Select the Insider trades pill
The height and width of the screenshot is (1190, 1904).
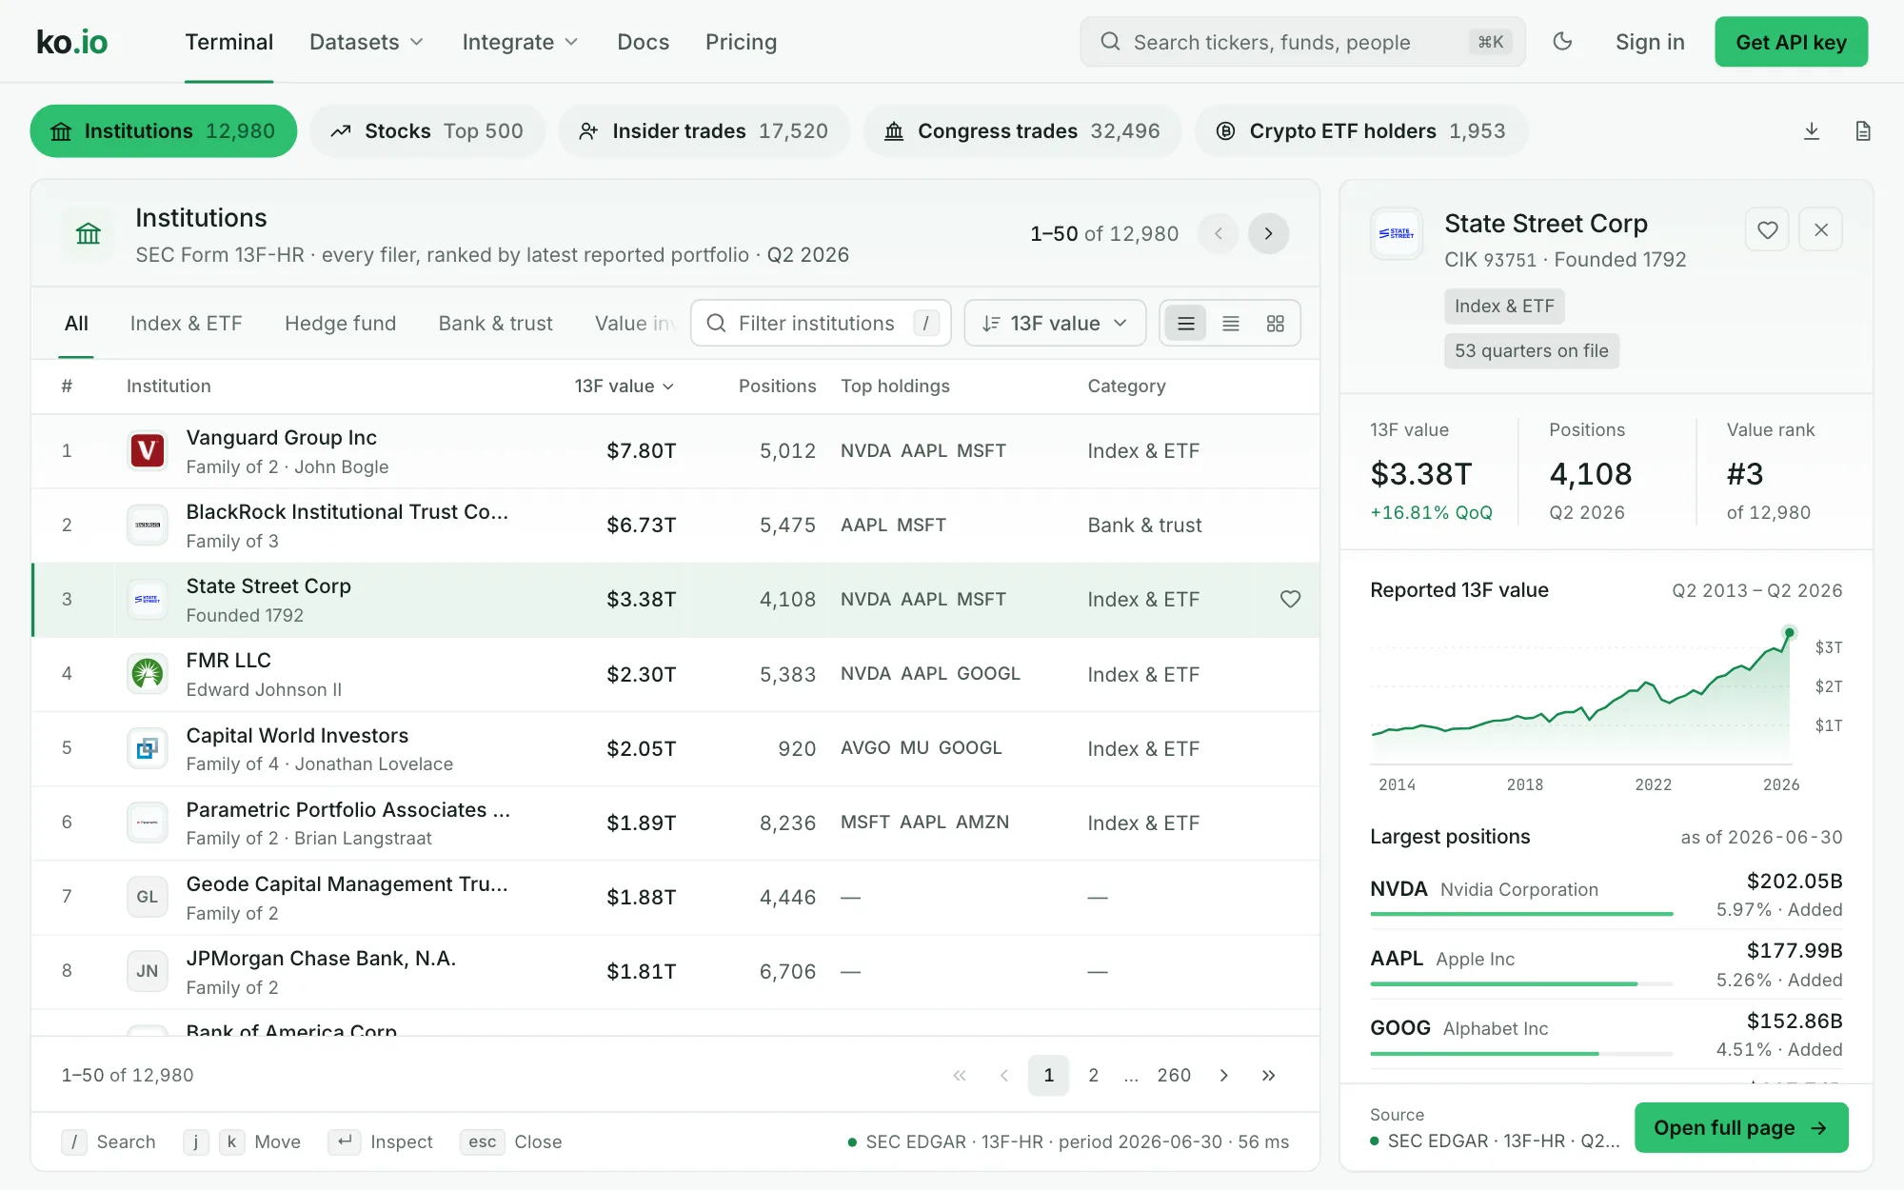704,131
